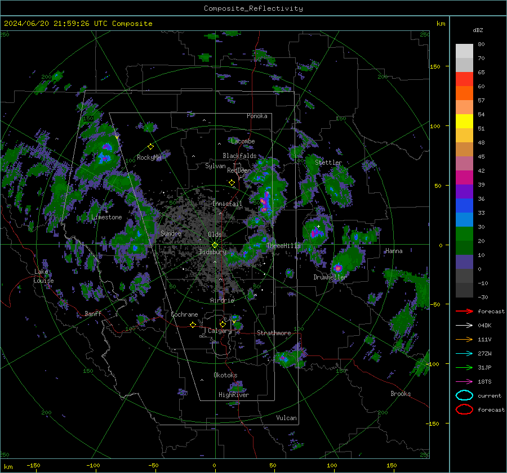Click the Innisfail town label
Image resolution: width=507 pixels, height=473 pixels.
[x=228, y=204]
